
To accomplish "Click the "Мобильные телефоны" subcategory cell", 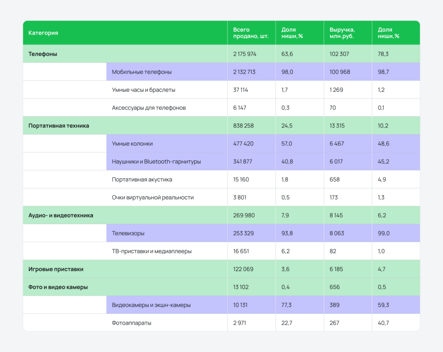I will tap(141, 72).
